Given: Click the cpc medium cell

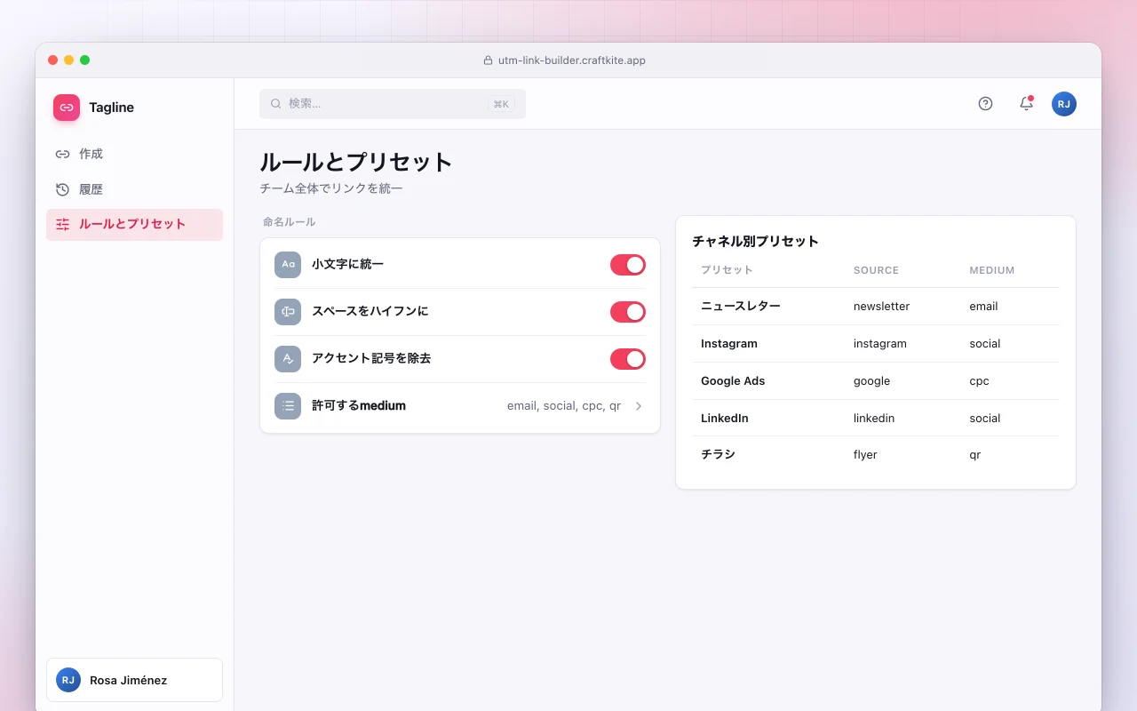Looking at the screenshot, I should 979,380.
